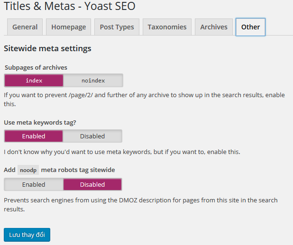
Task: Choose Disabled for meta keywords tag
Action: pos(92,136)
